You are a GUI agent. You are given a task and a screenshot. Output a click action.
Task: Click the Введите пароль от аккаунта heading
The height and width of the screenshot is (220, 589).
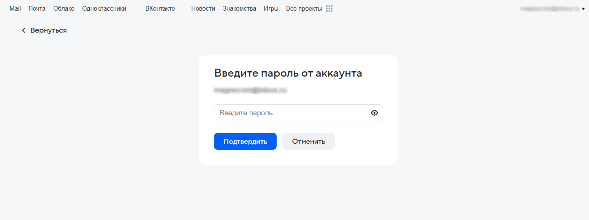tap(288, 73)
